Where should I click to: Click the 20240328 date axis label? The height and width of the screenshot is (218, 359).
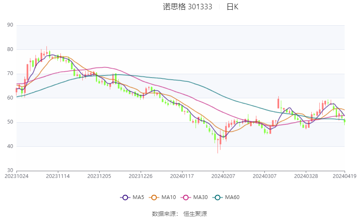coord(306,176)
